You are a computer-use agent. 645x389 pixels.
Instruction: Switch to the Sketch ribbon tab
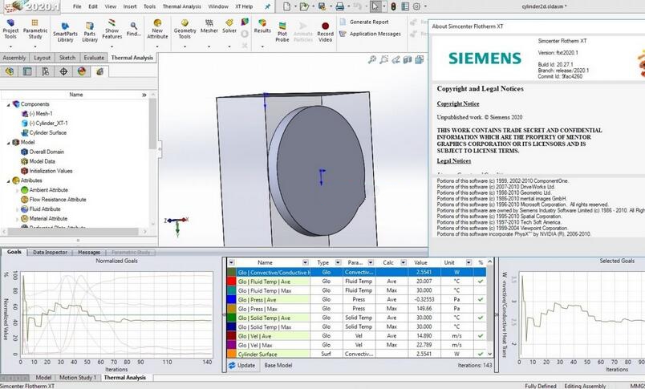(67, 58)
